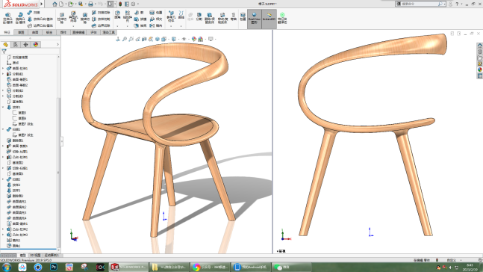Open SolidWorks Resources in task pane
The height and width of the screenshot is (272, 483).
[479, 46]
